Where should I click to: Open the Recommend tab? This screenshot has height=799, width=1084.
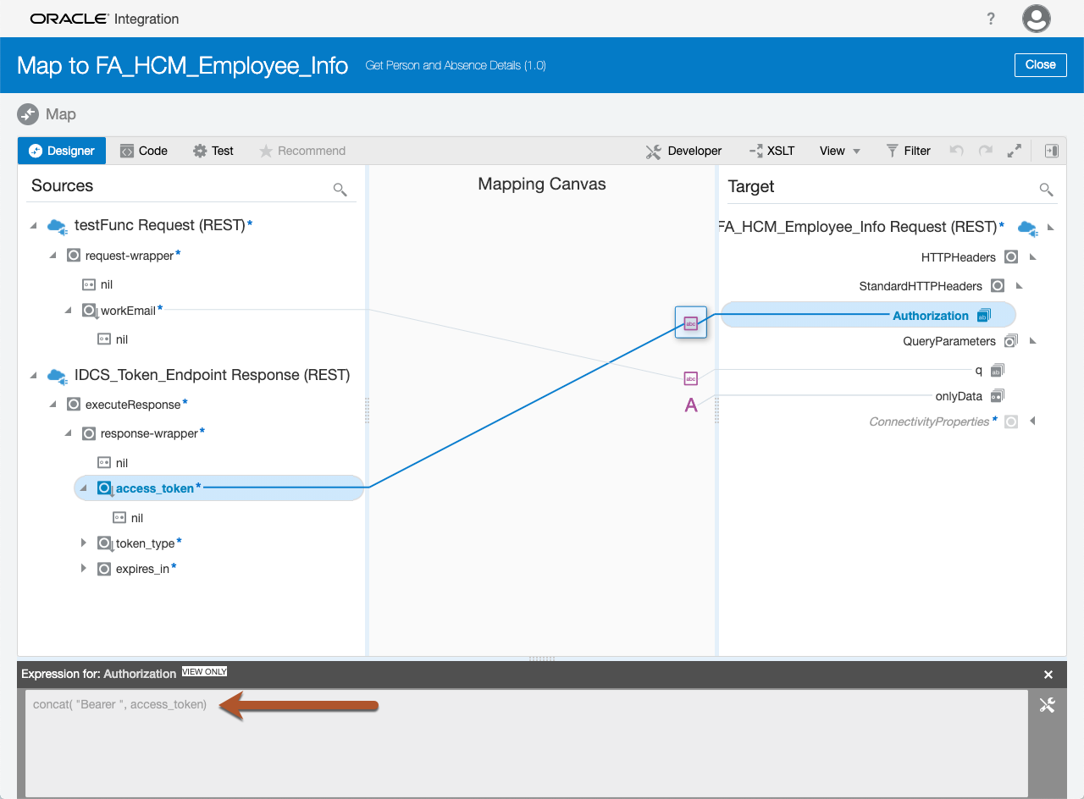click(x=302, y=151)
